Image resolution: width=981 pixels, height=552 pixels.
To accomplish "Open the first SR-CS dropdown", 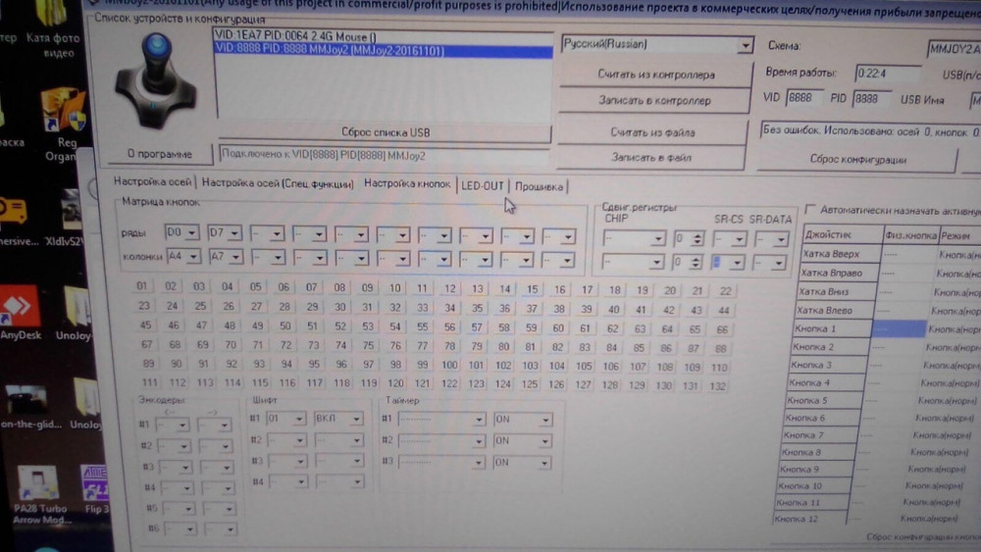I will [x=730, y=239].
